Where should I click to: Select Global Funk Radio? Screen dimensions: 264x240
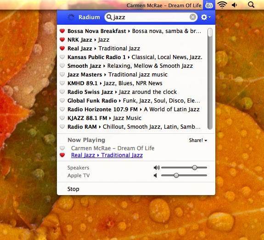pos(134,101)
